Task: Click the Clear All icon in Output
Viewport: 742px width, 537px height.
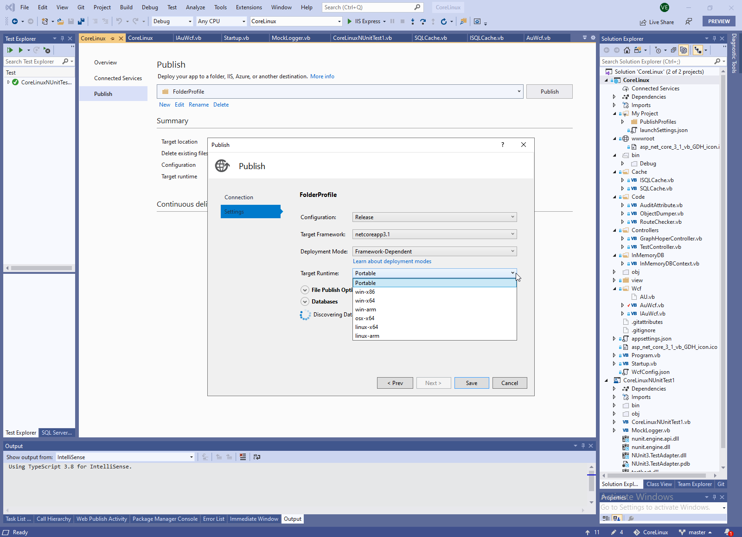Action: [x=243, y=457]
